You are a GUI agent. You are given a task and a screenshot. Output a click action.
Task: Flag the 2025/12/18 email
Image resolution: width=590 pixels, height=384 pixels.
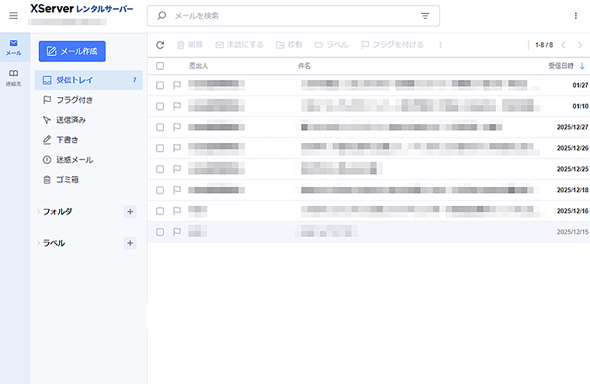[x=177, y=190]
